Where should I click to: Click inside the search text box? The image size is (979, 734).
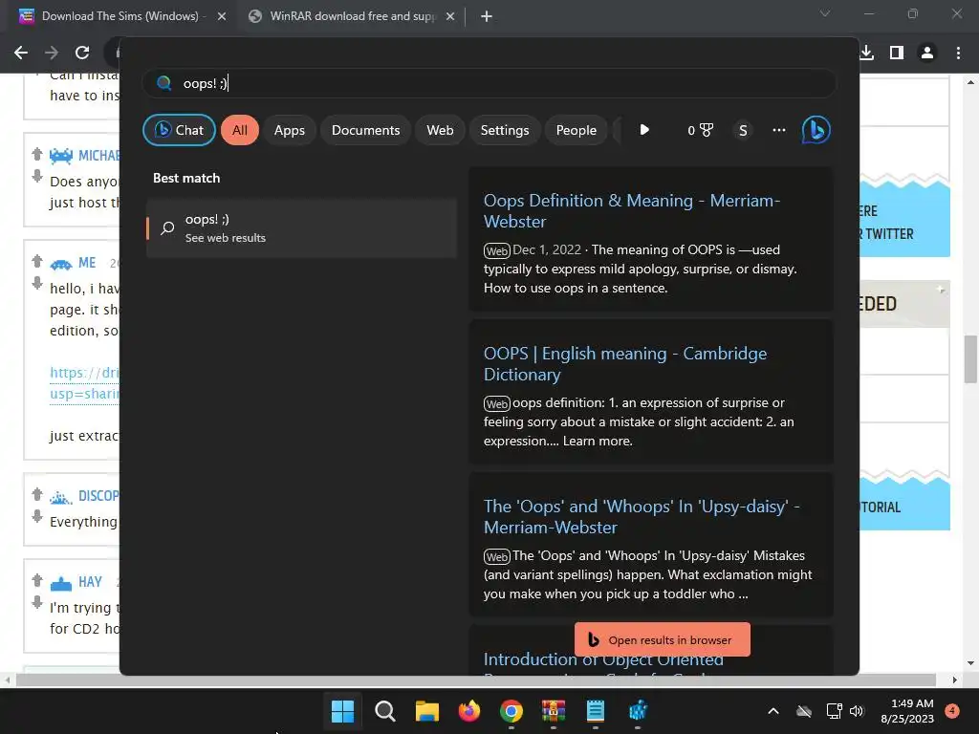pyautogui.click(x=489, y=83)
